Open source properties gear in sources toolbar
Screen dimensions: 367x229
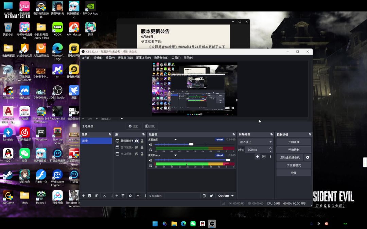[130, 196]
